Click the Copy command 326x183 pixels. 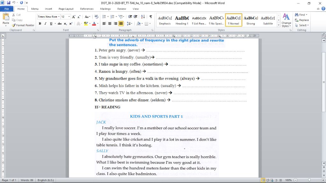click(x=17, y=20)
